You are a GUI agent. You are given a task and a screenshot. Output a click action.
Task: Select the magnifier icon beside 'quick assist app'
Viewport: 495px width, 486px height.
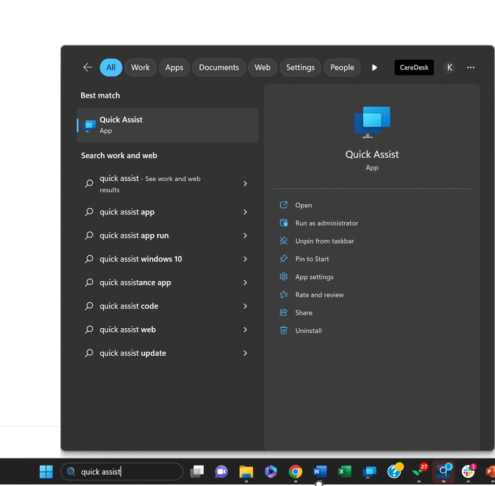(88, 212)
